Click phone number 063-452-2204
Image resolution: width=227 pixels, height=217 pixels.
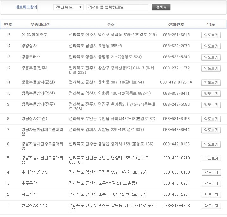click(177, 194)
